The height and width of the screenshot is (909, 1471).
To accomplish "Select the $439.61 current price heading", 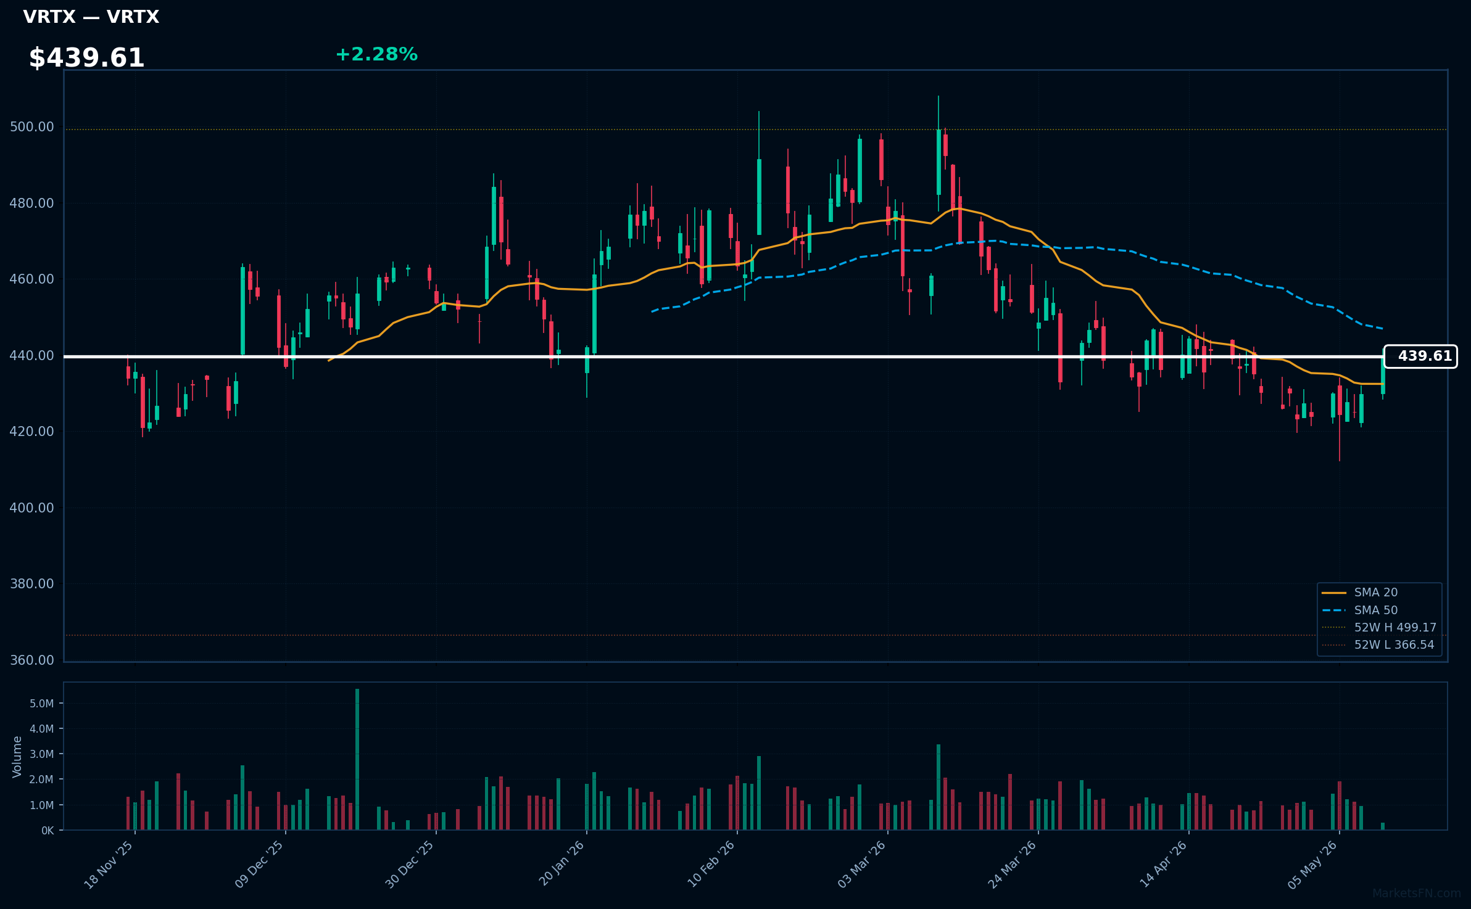I will coord(86,58).
